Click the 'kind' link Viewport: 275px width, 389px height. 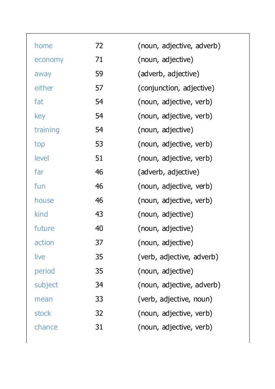click(41, 214)
